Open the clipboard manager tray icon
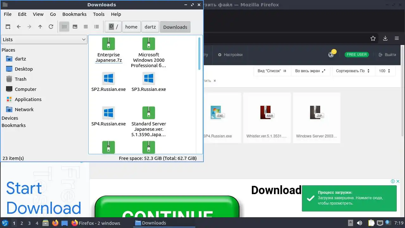This screenshot has width=405, height=228. [371, 223]
